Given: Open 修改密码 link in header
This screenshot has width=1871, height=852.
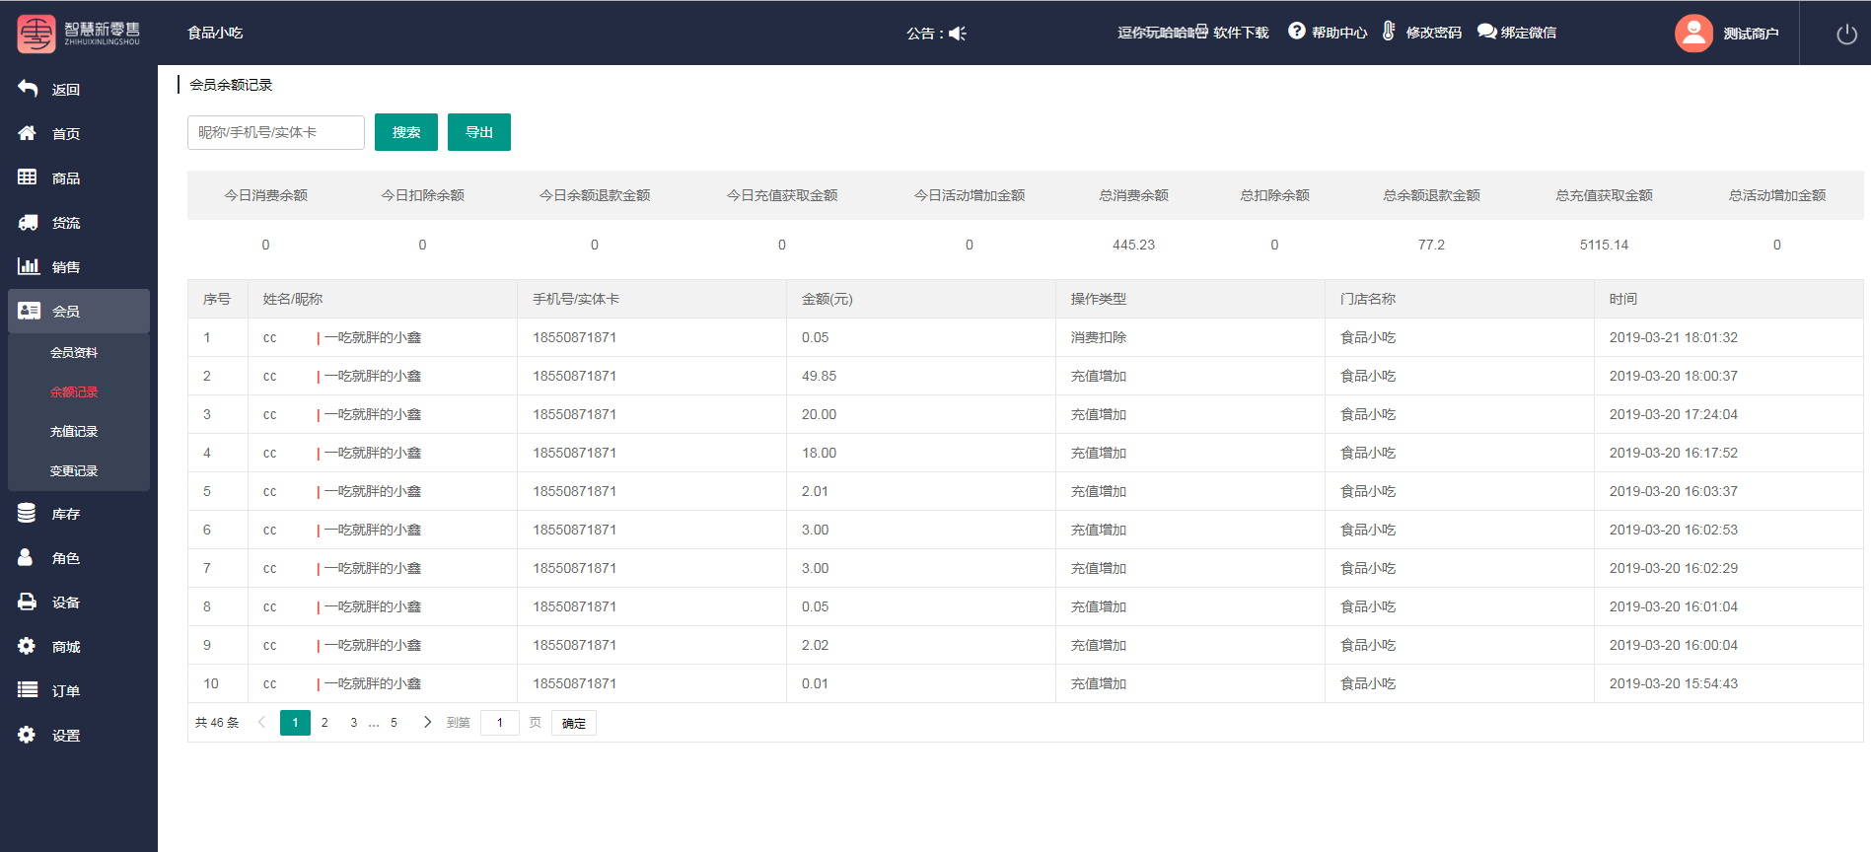Looking at the screenshot, I should click(1434, 33).
